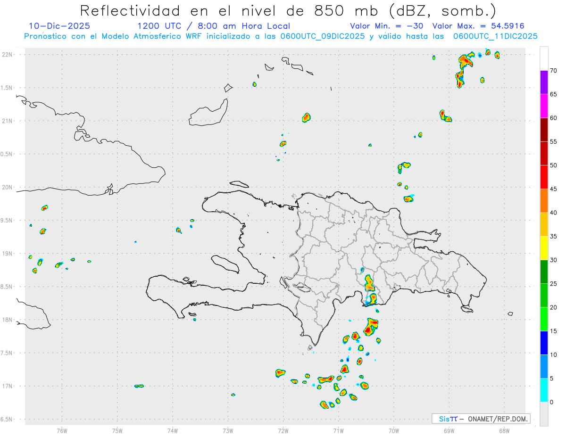
Task: Click the longitude axis label '68W'
Action: point(504,430)
